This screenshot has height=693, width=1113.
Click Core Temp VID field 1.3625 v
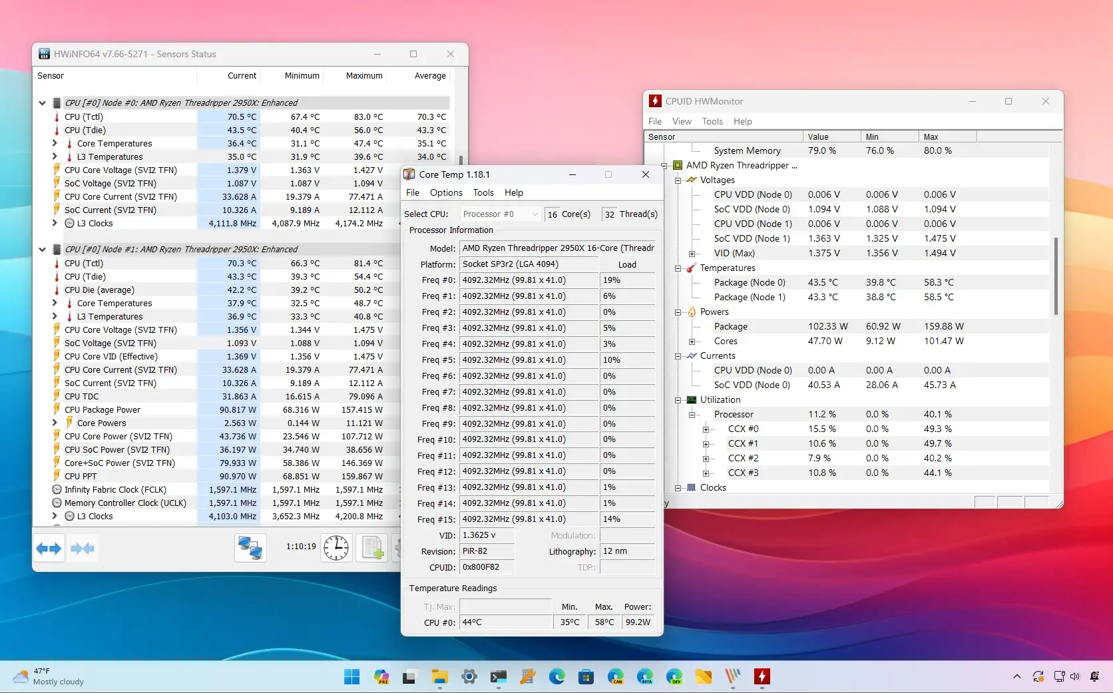click(x=487, y=535)
